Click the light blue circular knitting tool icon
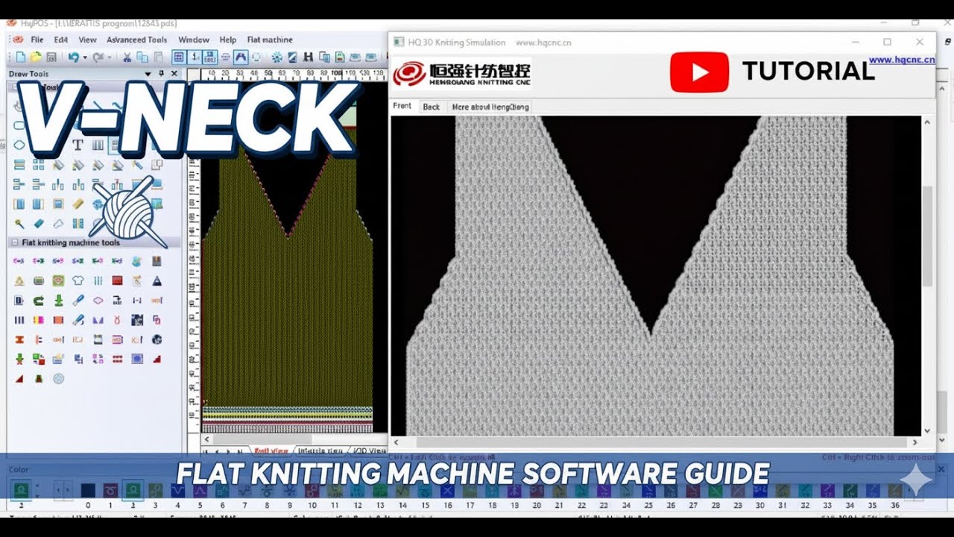The height and width of the screenshot is (537, 954). [58, 379]
